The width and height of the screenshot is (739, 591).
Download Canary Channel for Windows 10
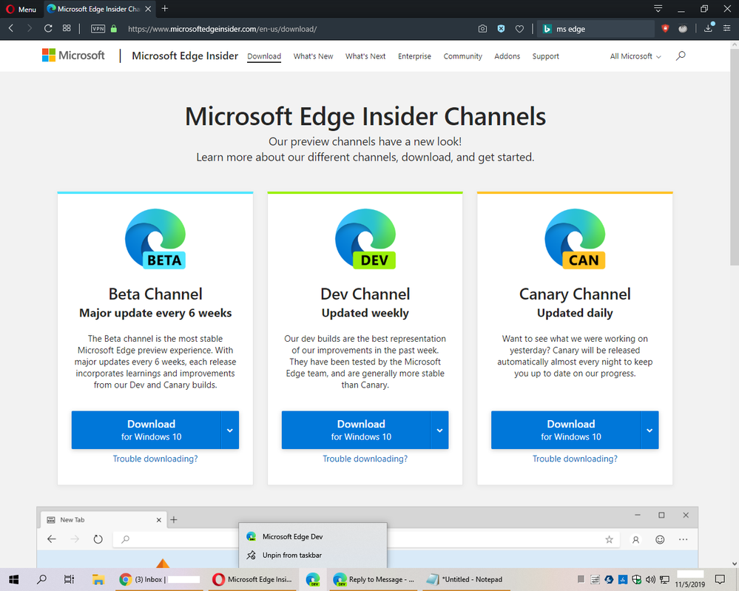[x=566, y=430]
